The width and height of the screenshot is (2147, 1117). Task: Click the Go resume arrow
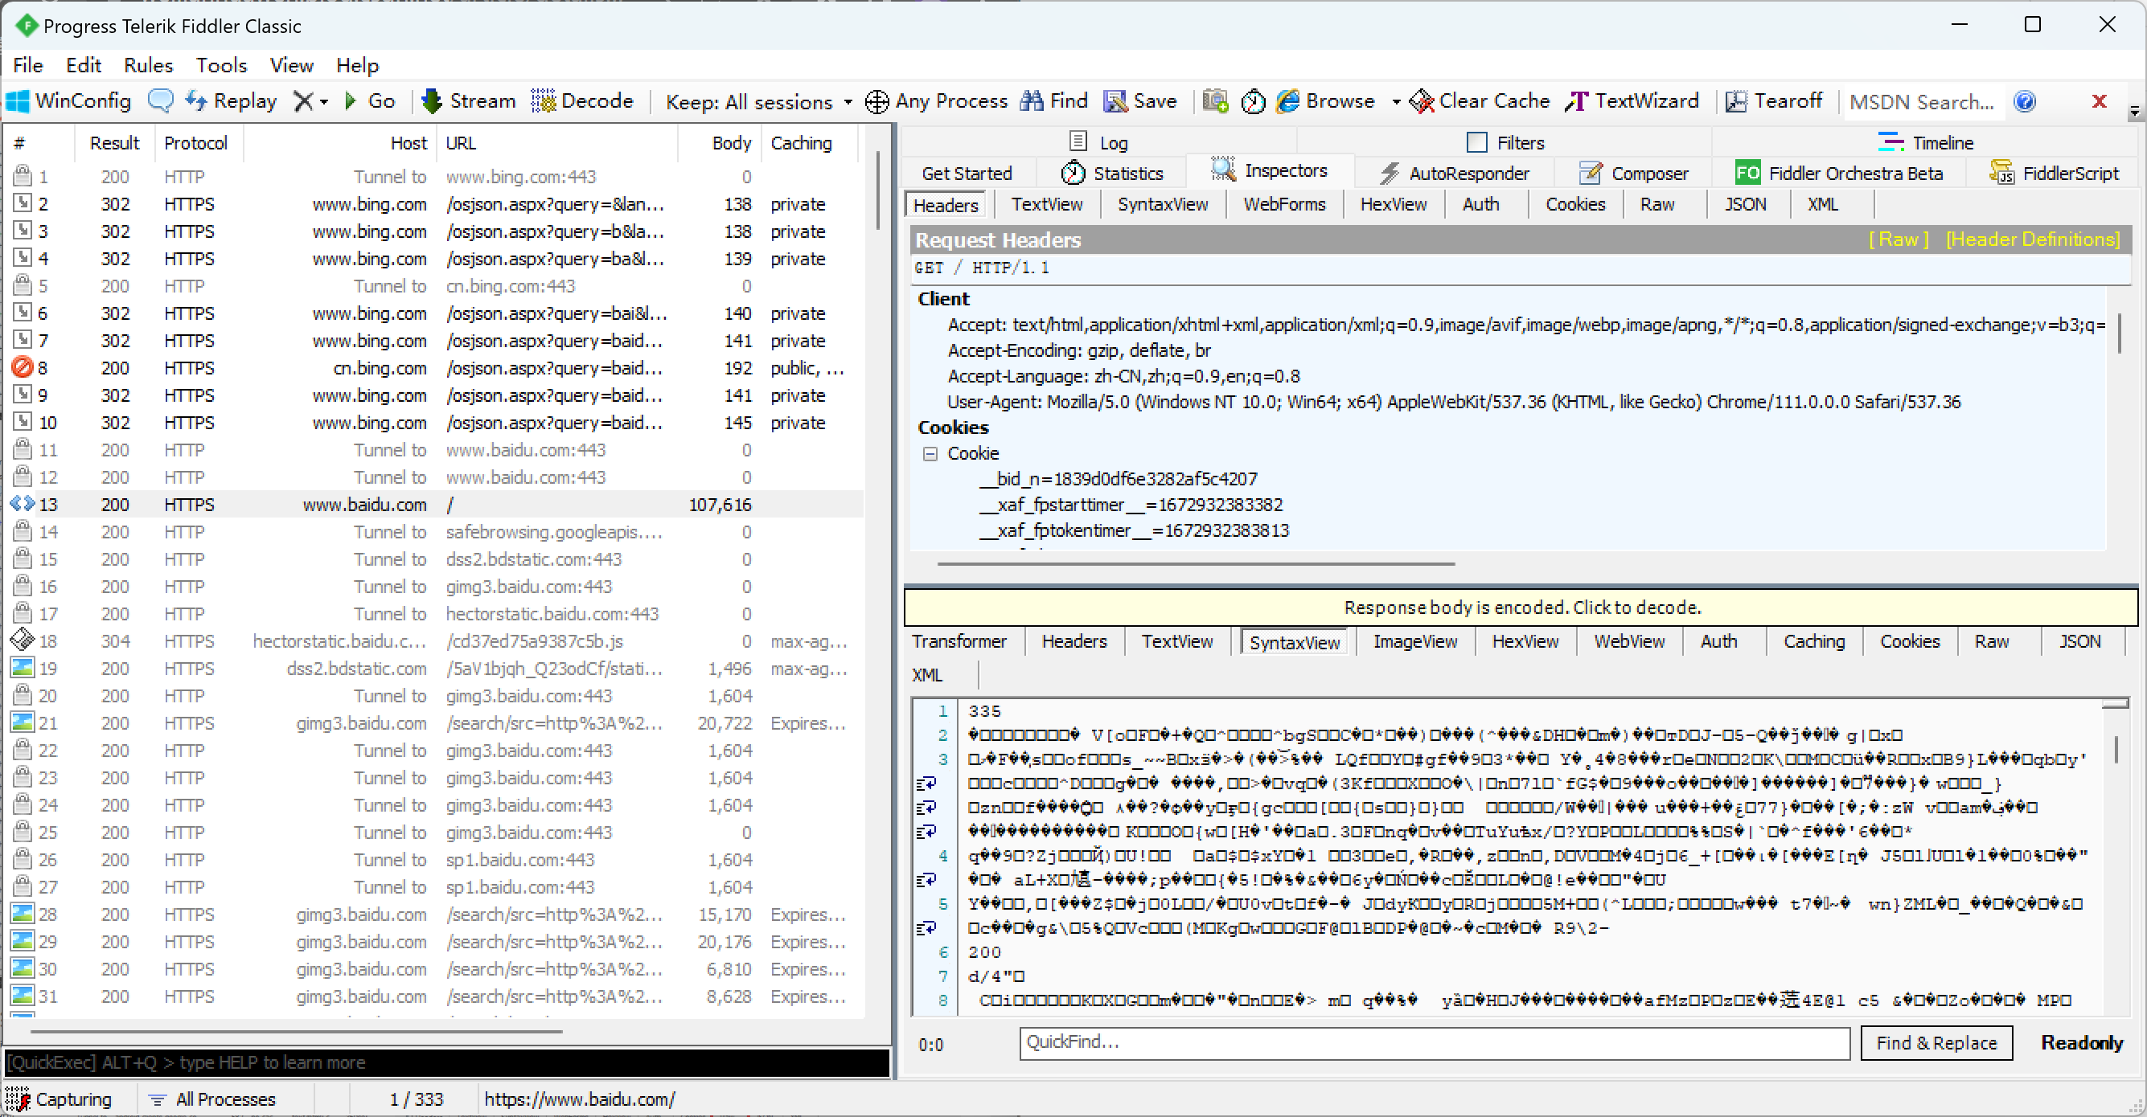coord(369,100)
